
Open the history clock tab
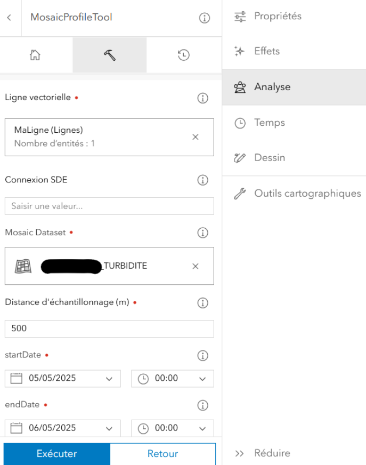click(183, 55)
